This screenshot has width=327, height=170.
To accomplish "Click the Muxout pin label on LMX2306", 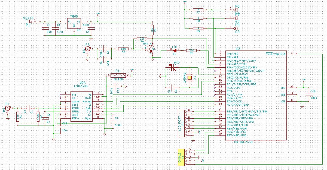I will 87,101.
